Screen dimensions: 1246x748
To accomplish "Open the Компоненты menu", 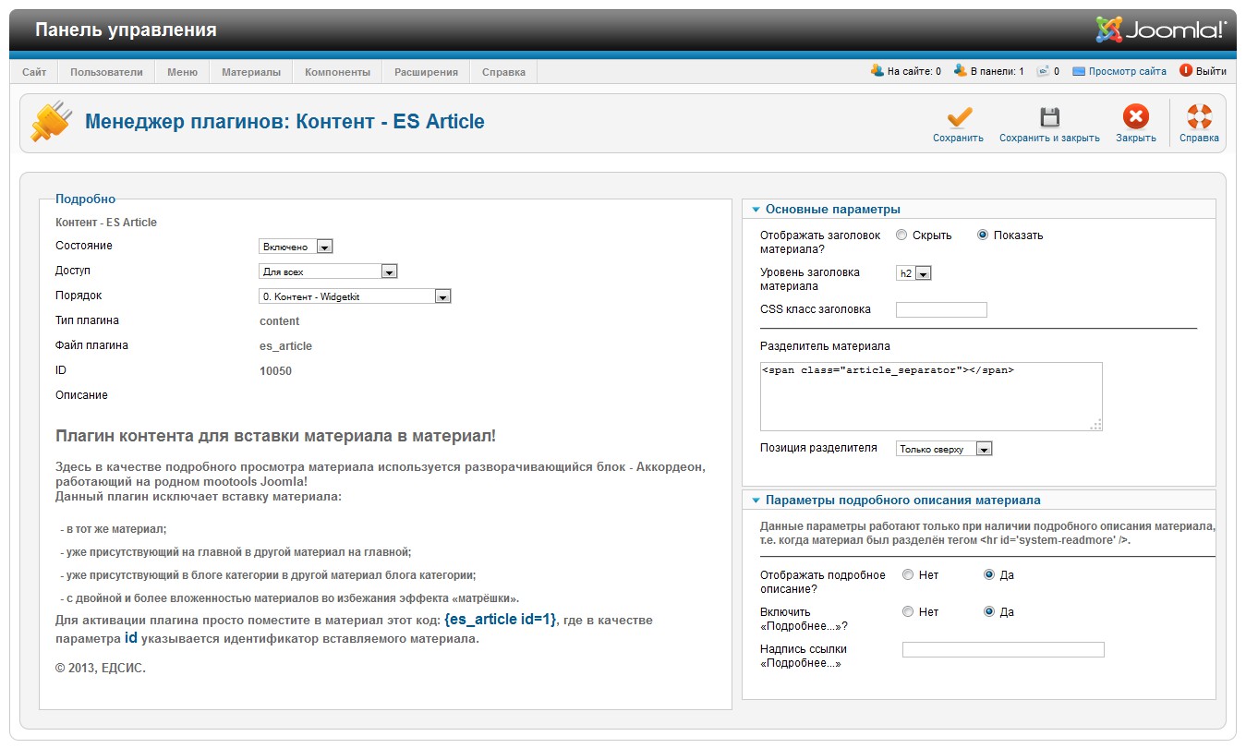I will coord(337,71).
